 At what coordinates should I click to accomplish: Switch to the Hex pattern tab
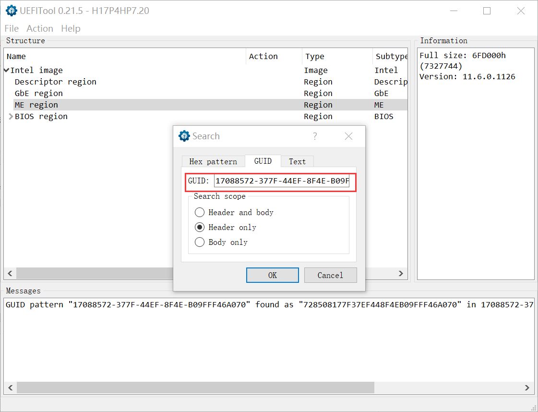click(x=213, y=161)
